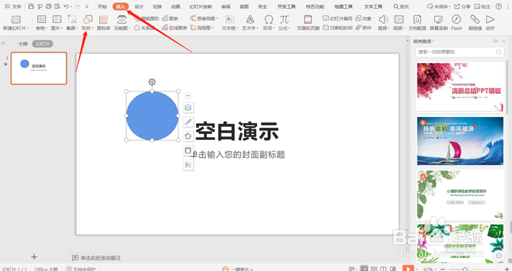Click the 分享 share button
Image resolution: width=512 pixels, height=271 pixels.
[462, 7]
